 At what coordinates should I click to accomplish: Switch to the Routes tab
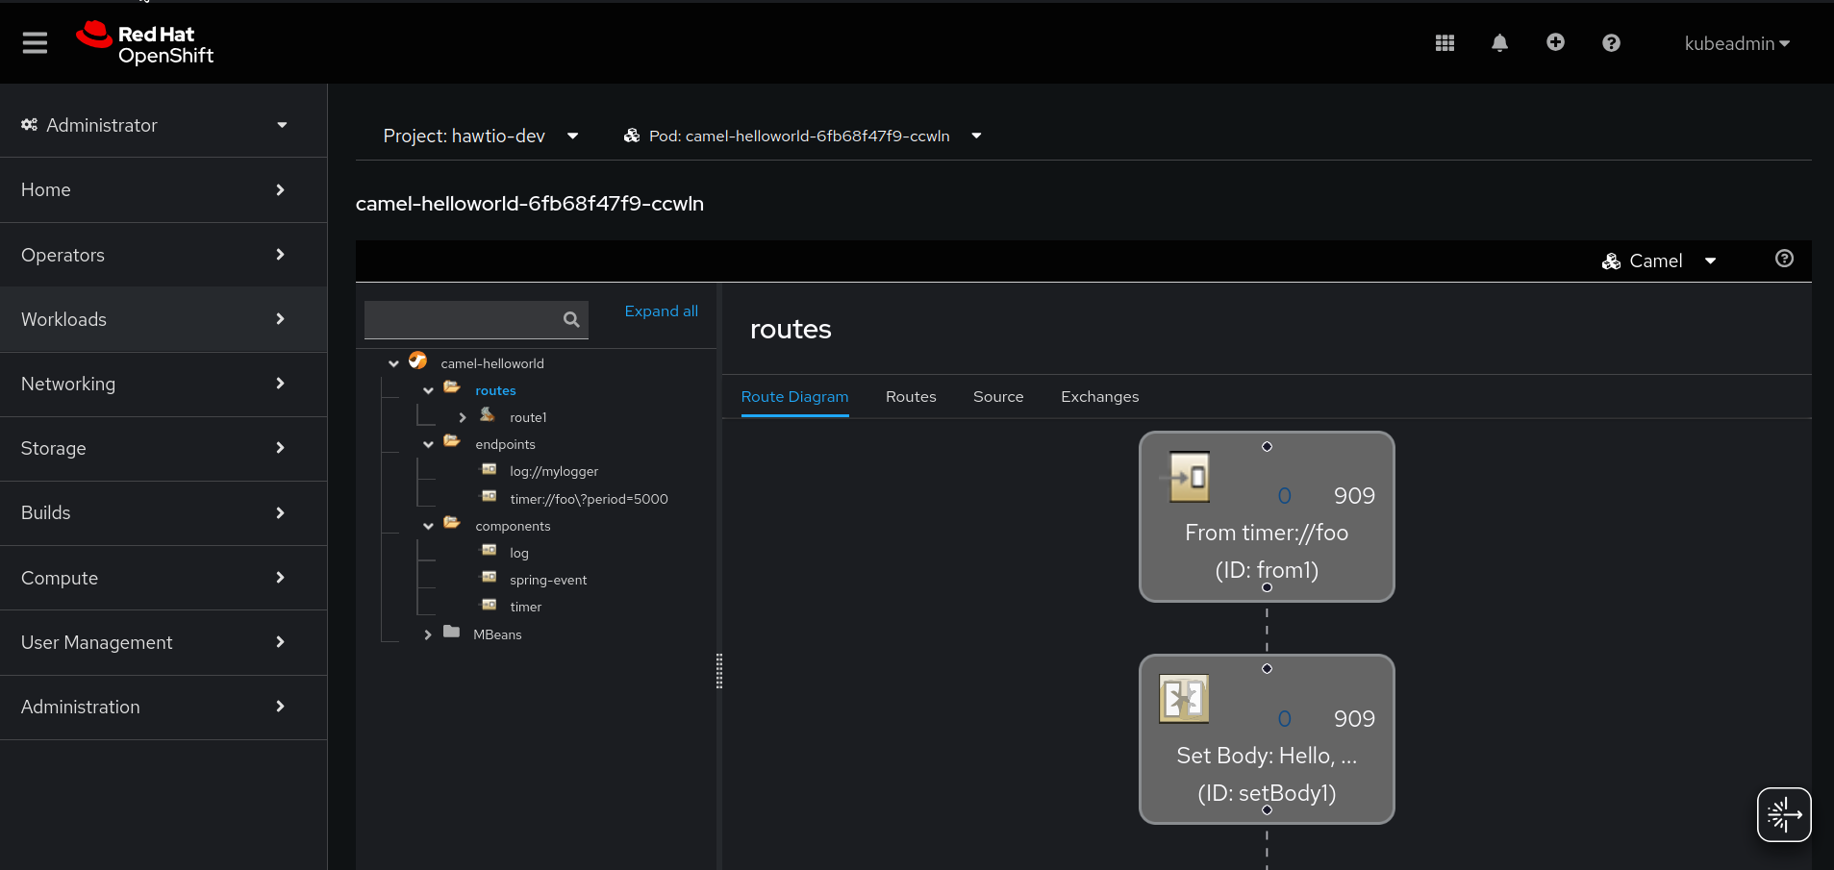tap(911, 396)
